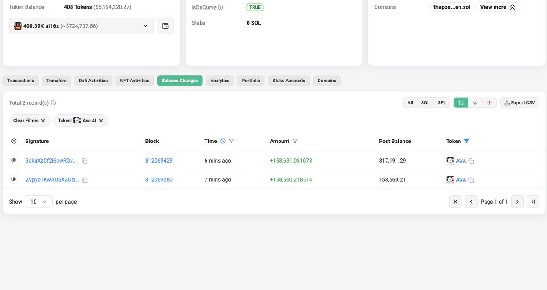The width and height of the screenshot is (547, 290).
Task: Click Ava AI token logo in filter chip
Action: pyautogui.click(x=77, y=120)
